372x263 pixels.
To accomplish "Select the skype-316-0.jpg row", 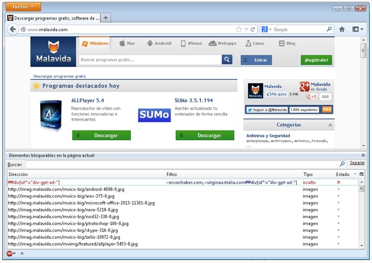I will pos(183,230).
